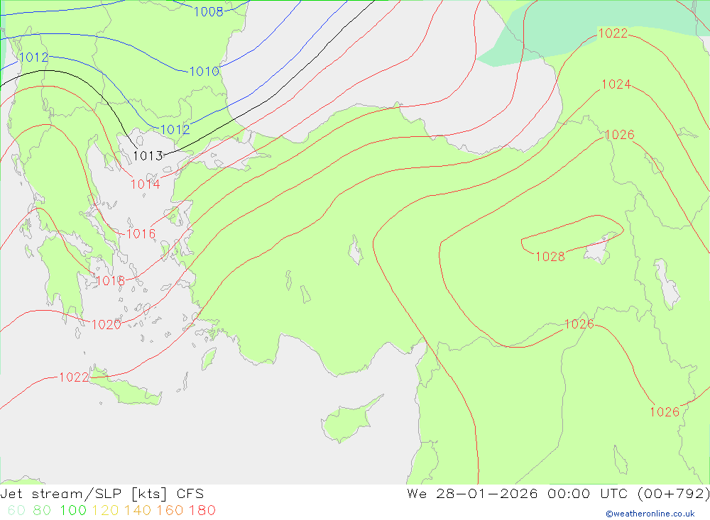Select the 180 kts legend value
Screen dimensions: 710x520
(x=202, y=510)
